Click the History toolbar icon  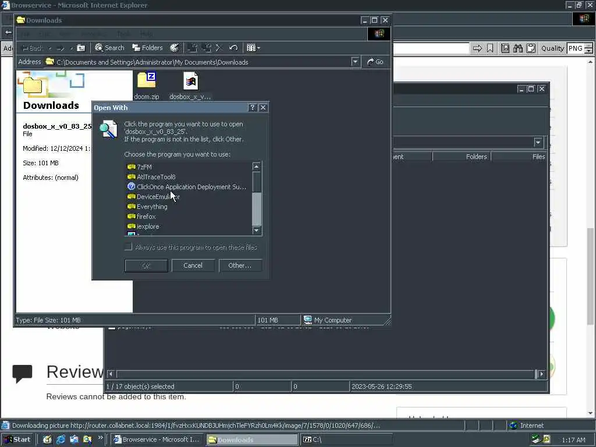tap(175, 48)
